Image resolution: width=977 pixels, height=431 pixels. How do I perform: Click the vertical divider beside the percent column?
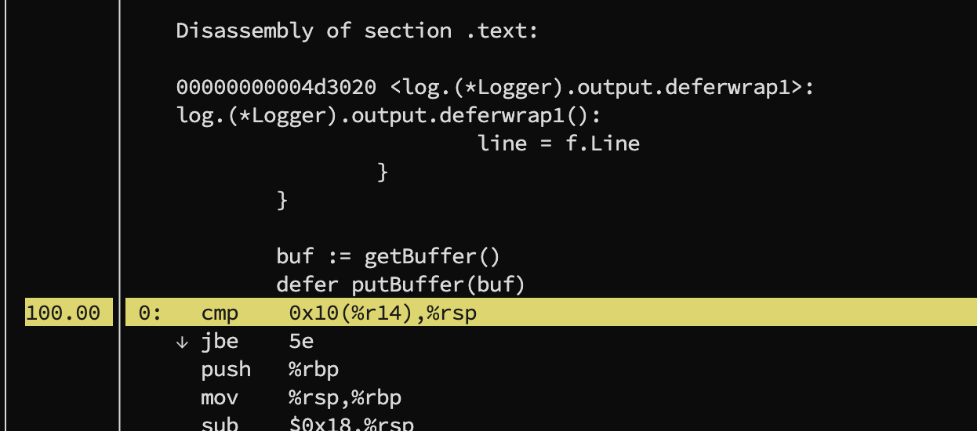pyautogui.click(x=119, y=215)
